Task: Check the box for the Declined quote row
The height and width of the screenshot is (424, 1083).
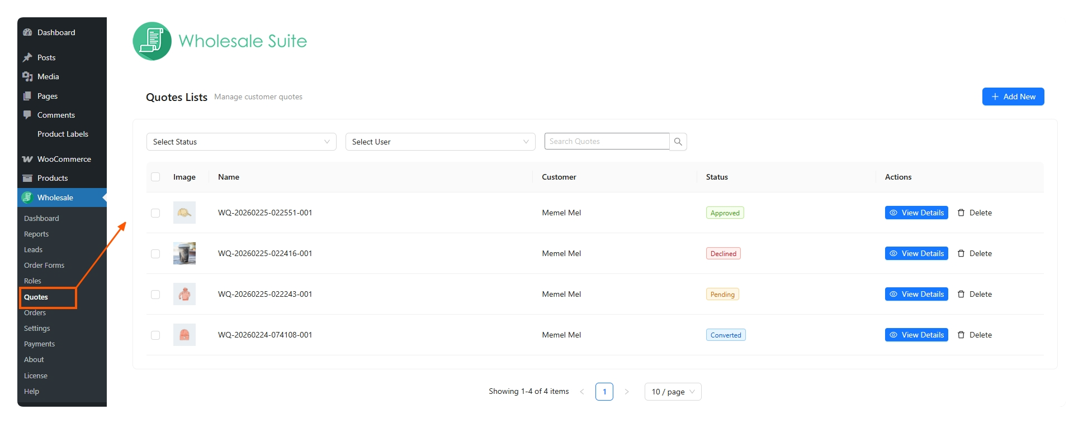Action: coord(155,253)
